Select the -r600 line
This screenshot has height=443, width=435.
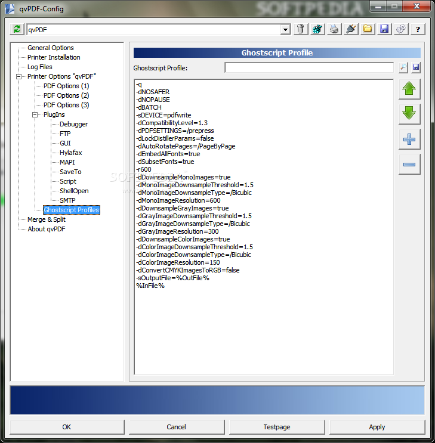coord(144,169)
